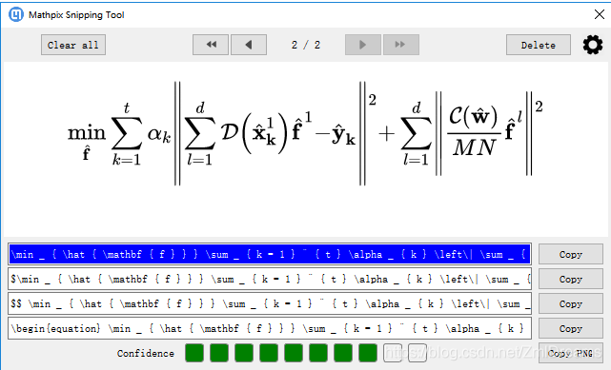
Task: Click the Clear all button
Action: point(73,45)
